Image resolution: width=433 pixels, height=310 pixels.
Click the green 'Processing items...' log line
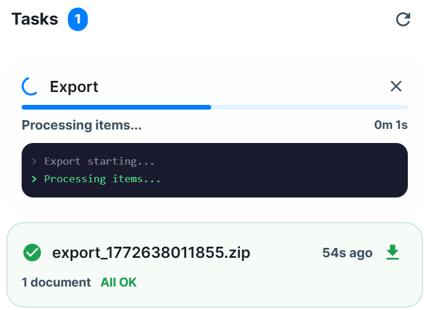[102, 179]
